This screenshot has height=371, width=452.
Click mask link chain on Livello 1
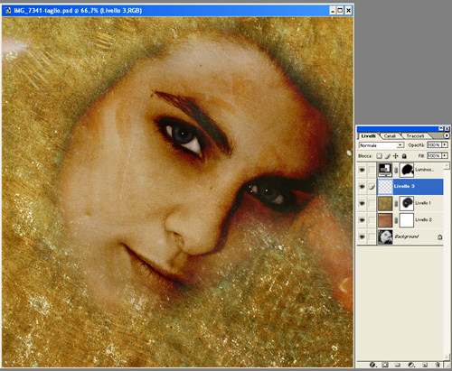point(396,204)
